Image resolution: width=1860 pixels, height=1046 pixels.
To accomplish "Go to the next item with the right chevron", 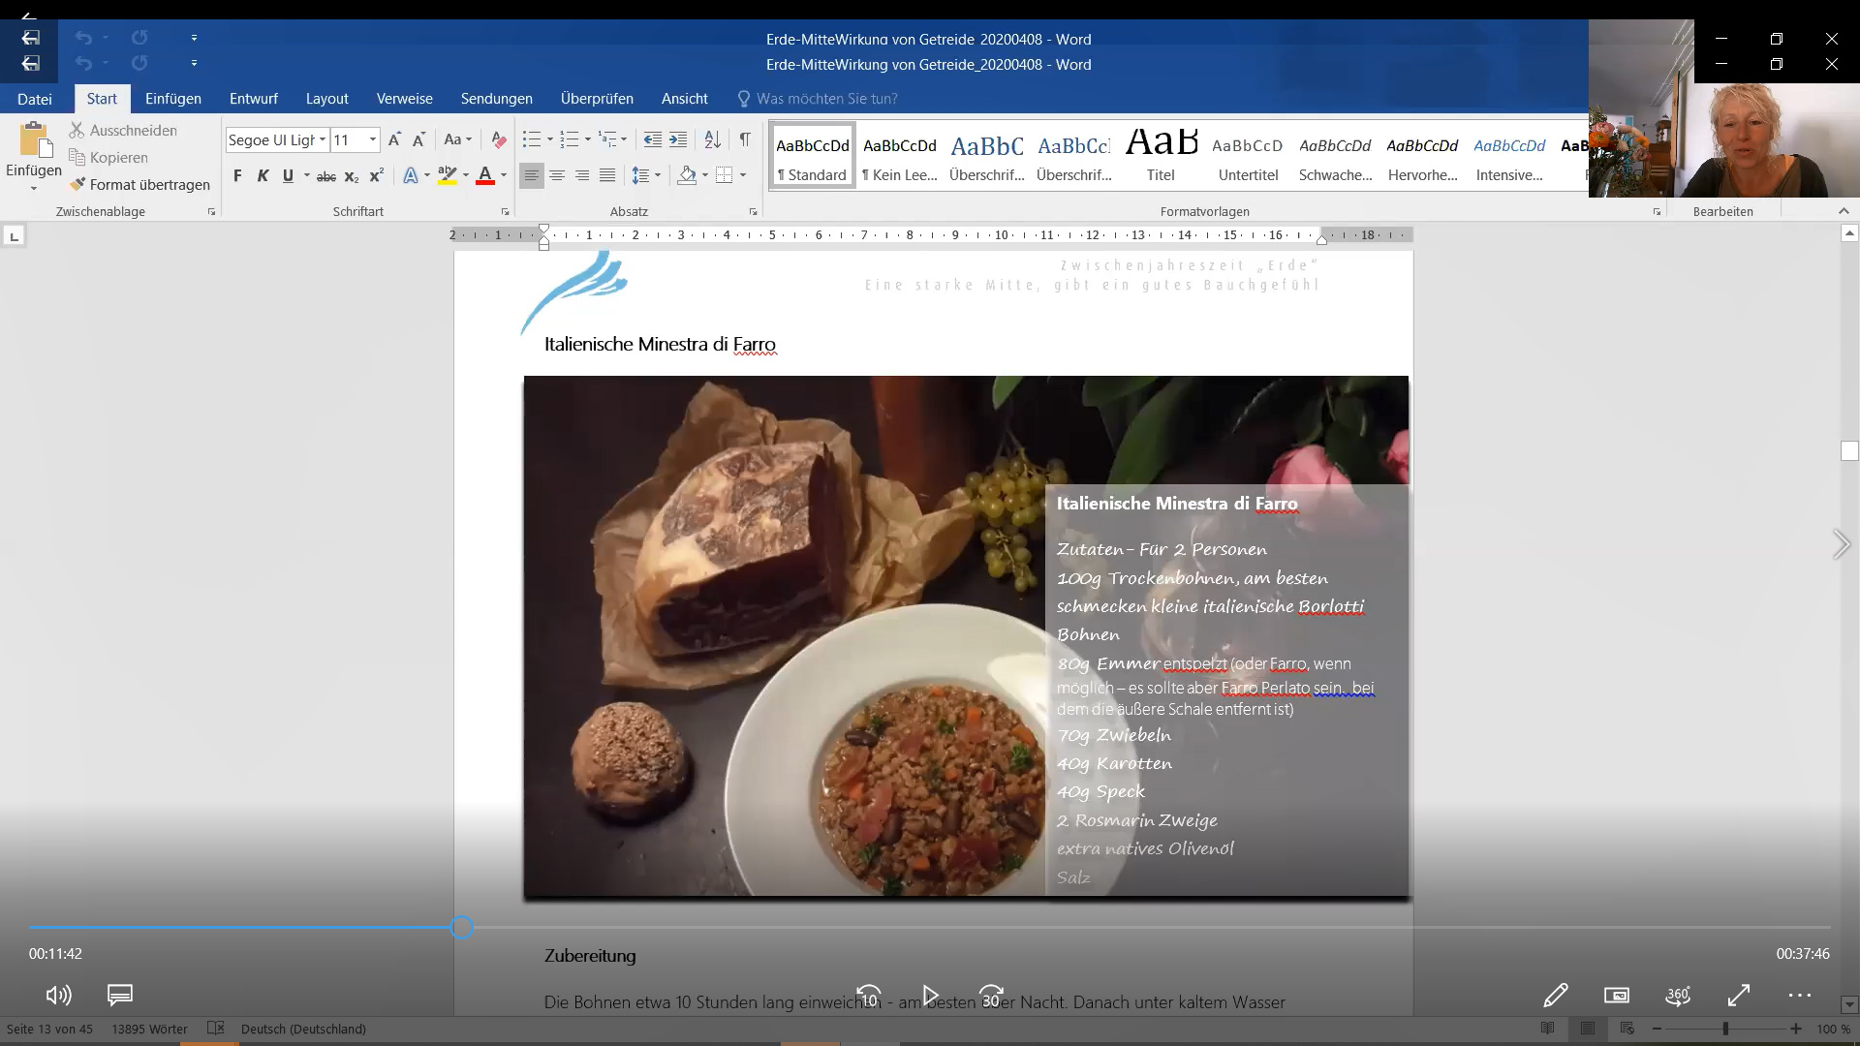I will pos(1841,544).
